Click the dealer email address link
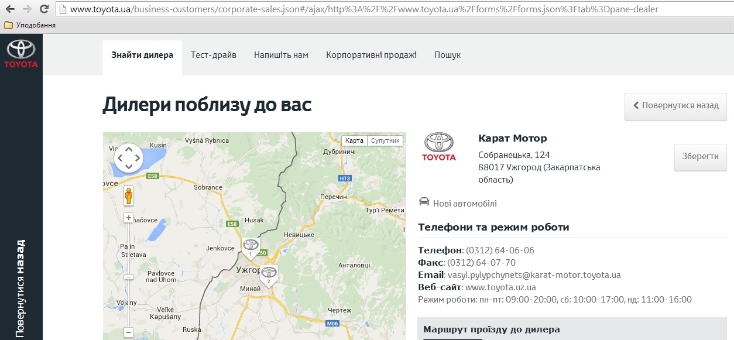 click(534, 275)
